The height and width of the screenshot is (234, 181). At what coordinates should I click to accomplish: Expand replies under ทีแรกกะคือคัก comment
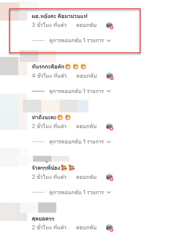point(80,91)
